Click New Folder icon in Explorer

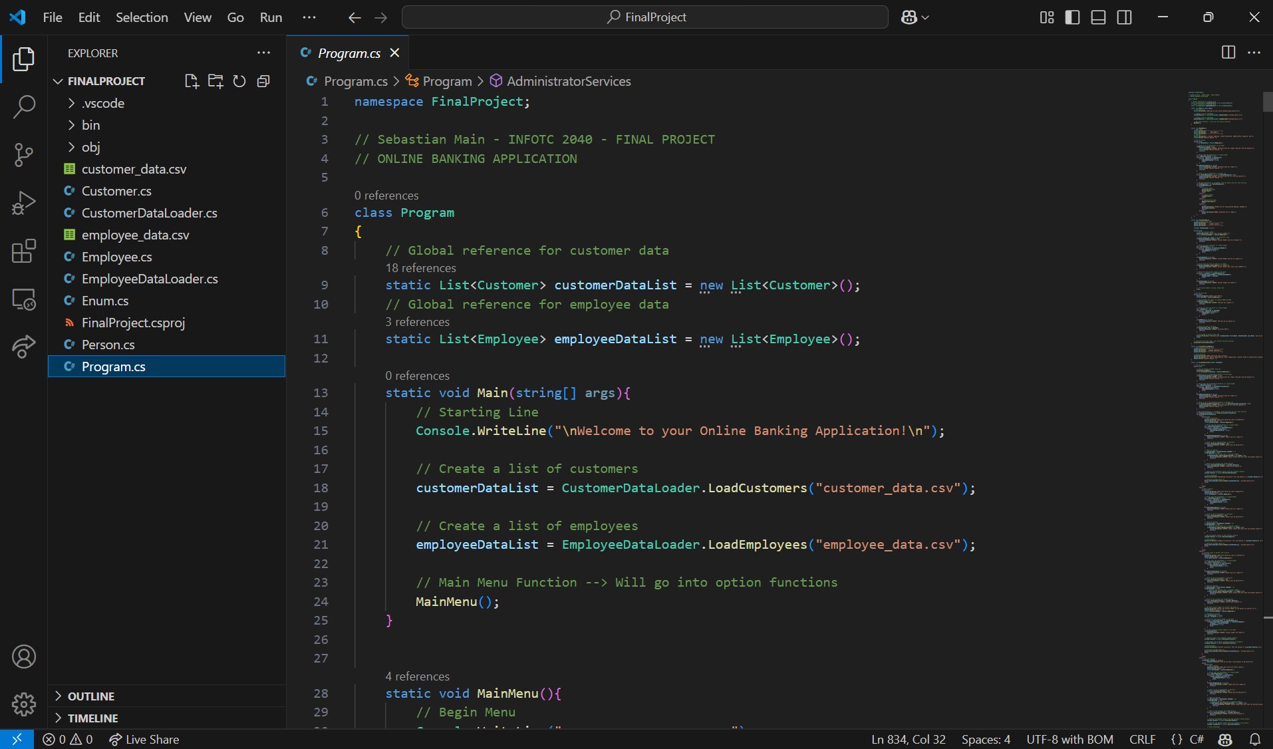click(x=215, y=81)
